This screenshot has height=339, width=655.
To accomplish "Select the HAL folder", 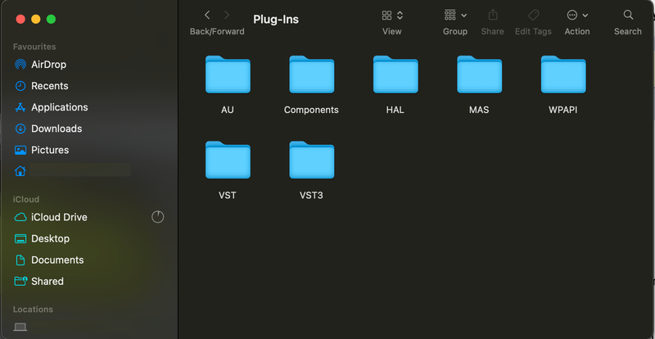I will click(x=395, y=75).
